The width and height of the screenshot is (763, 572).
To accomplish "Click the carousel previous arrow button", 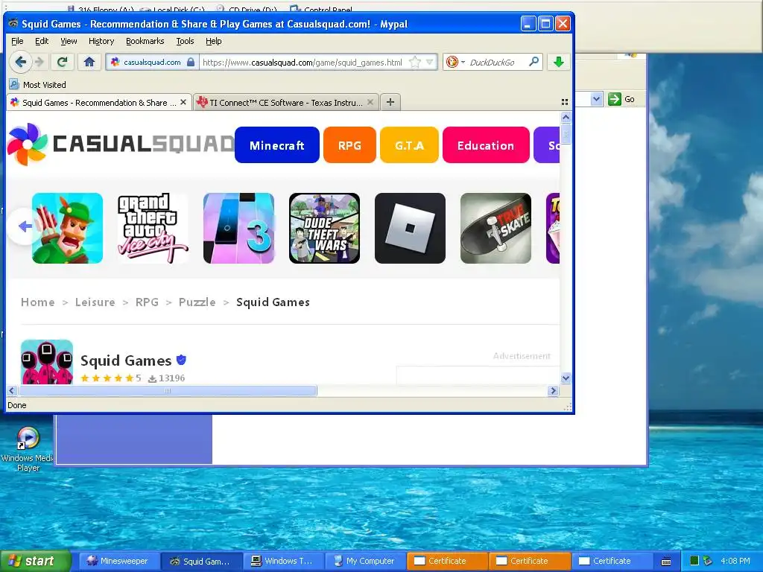I will pos(23,226).
